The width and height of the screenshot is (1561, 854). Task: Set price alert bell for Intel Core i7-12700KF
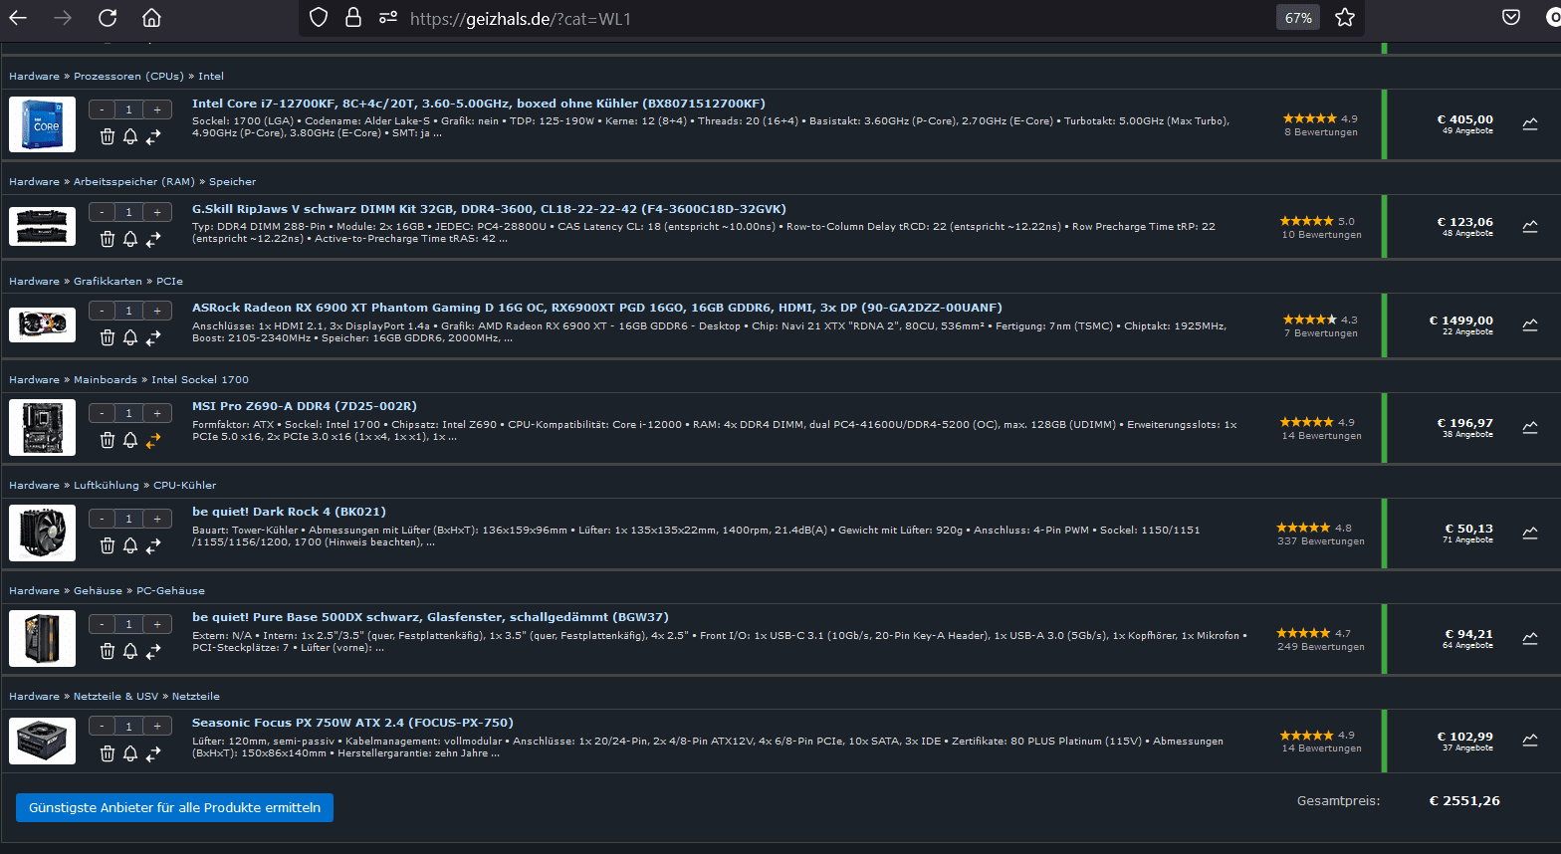pyautogui.click(x=130, y=136)
